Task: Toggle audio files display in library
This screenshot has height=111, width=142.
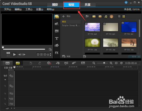Action: (106, 16)
